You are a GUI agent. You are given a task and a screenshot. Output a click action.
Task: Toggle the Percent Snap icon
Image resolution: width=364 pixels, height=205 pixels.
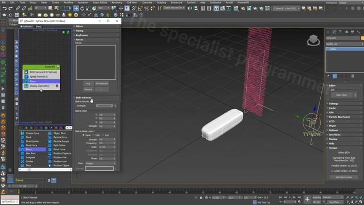146,9
